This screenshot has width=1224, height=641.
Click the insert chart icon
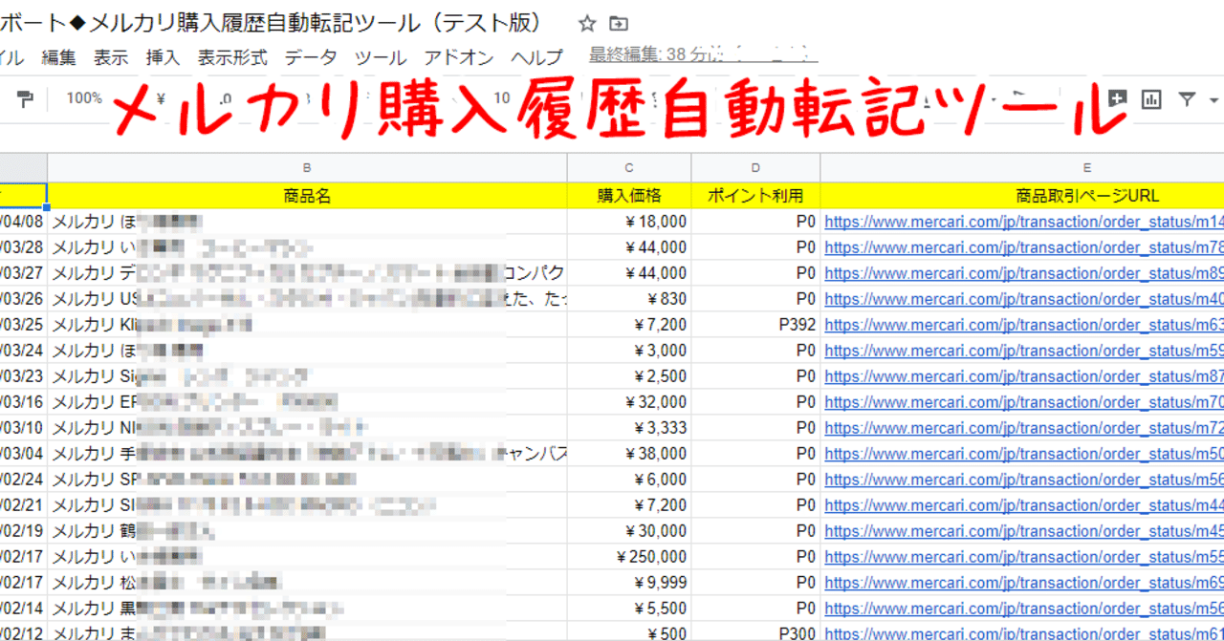tap(1151, 98)
